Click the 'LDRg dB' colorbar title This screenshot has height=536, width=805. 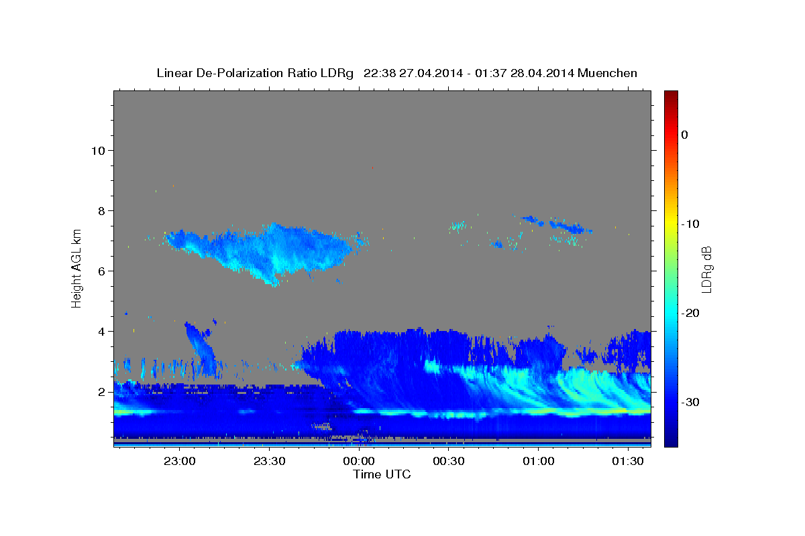[x=706, y=268]
